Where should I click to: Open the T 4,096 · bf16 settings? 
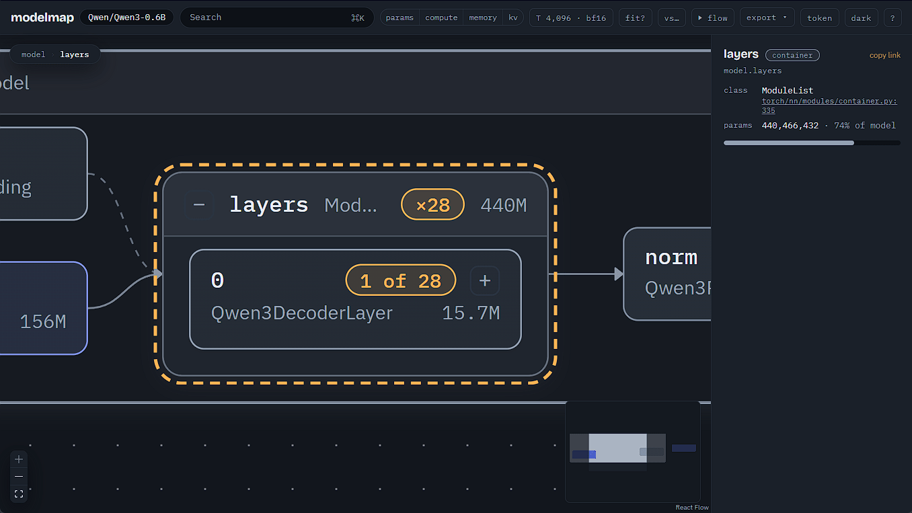coord(571,17)
